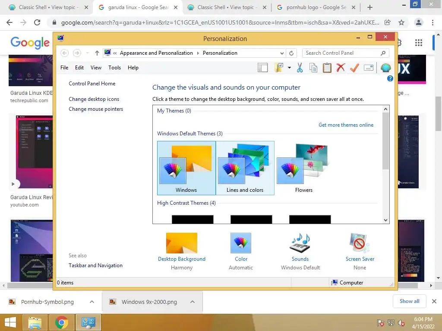
Task: Click the orange checkmark Properties icon
Action: [x=354, y=68]
